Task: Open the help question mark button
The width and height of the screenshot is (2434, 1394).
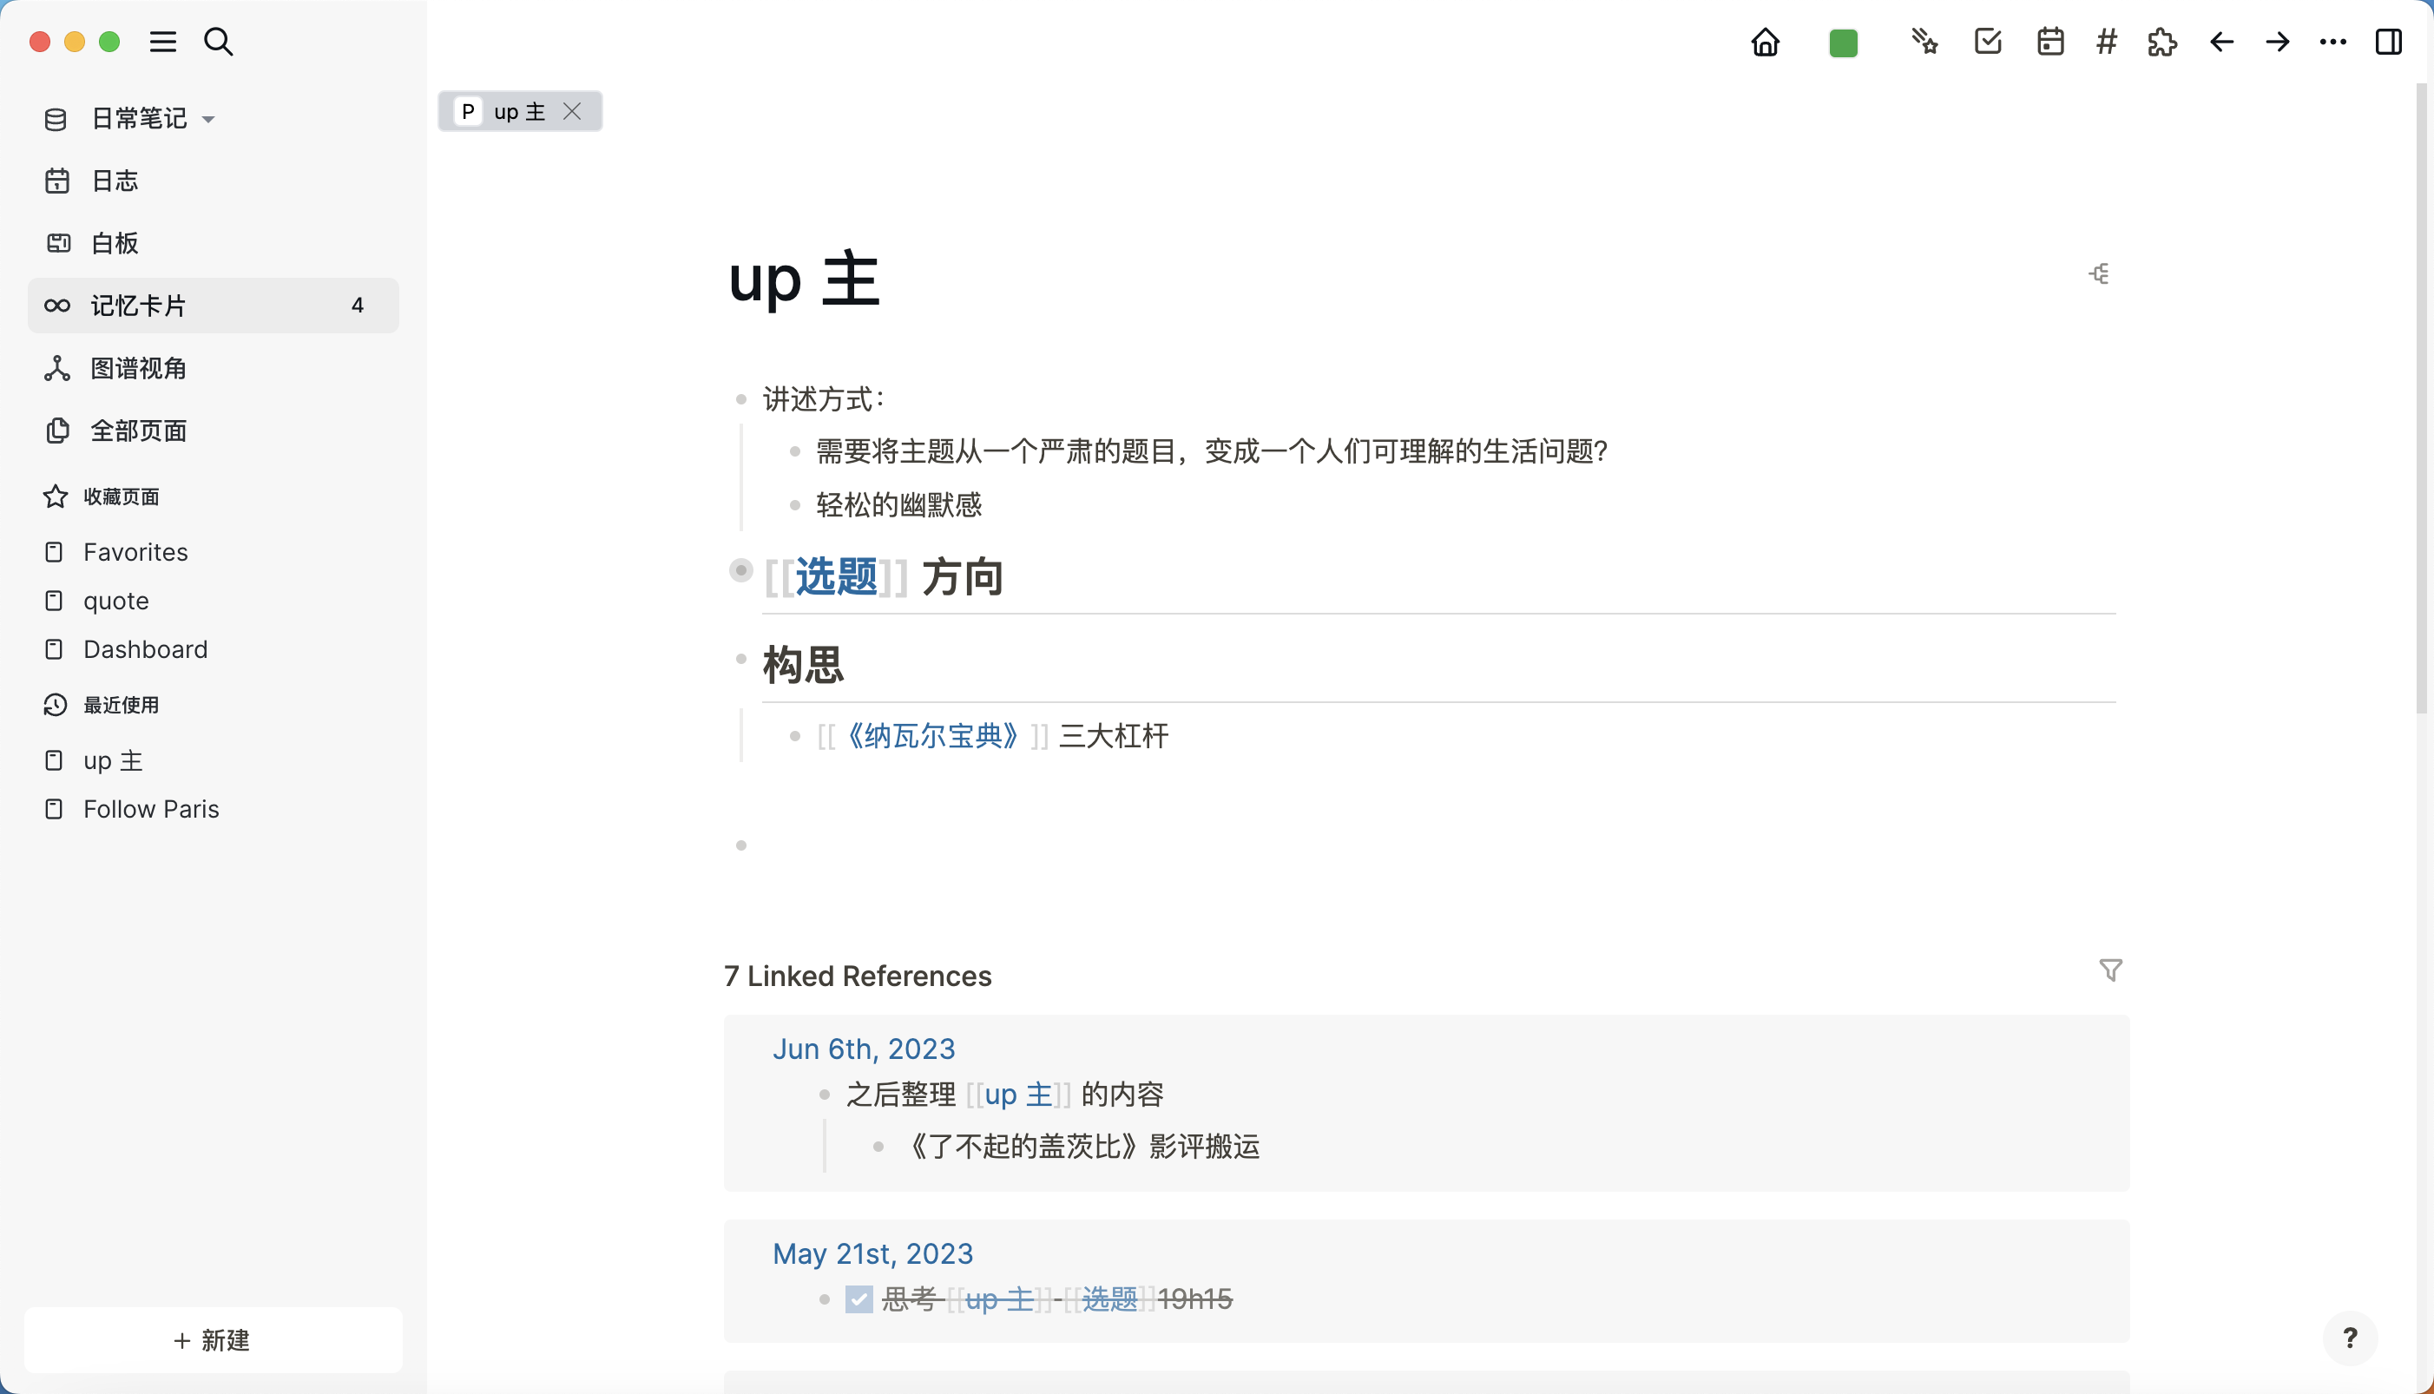Action: pyautogui.click(x=2350, y=1338)
